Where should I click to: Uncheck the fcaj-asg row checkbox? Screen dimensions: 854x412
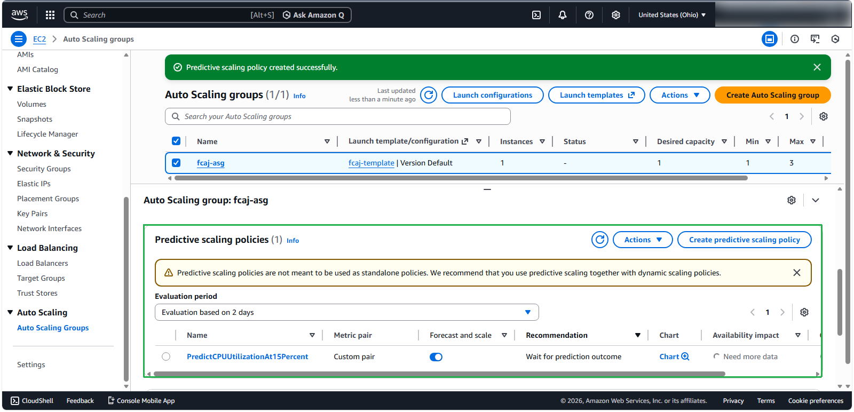176,163
